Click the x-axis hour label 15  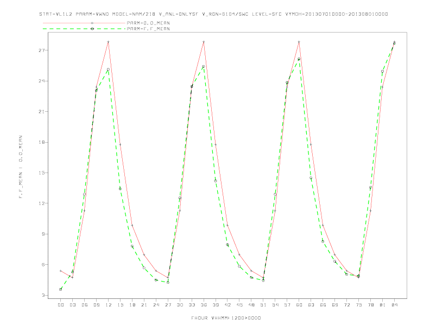[x=120, y=305]
